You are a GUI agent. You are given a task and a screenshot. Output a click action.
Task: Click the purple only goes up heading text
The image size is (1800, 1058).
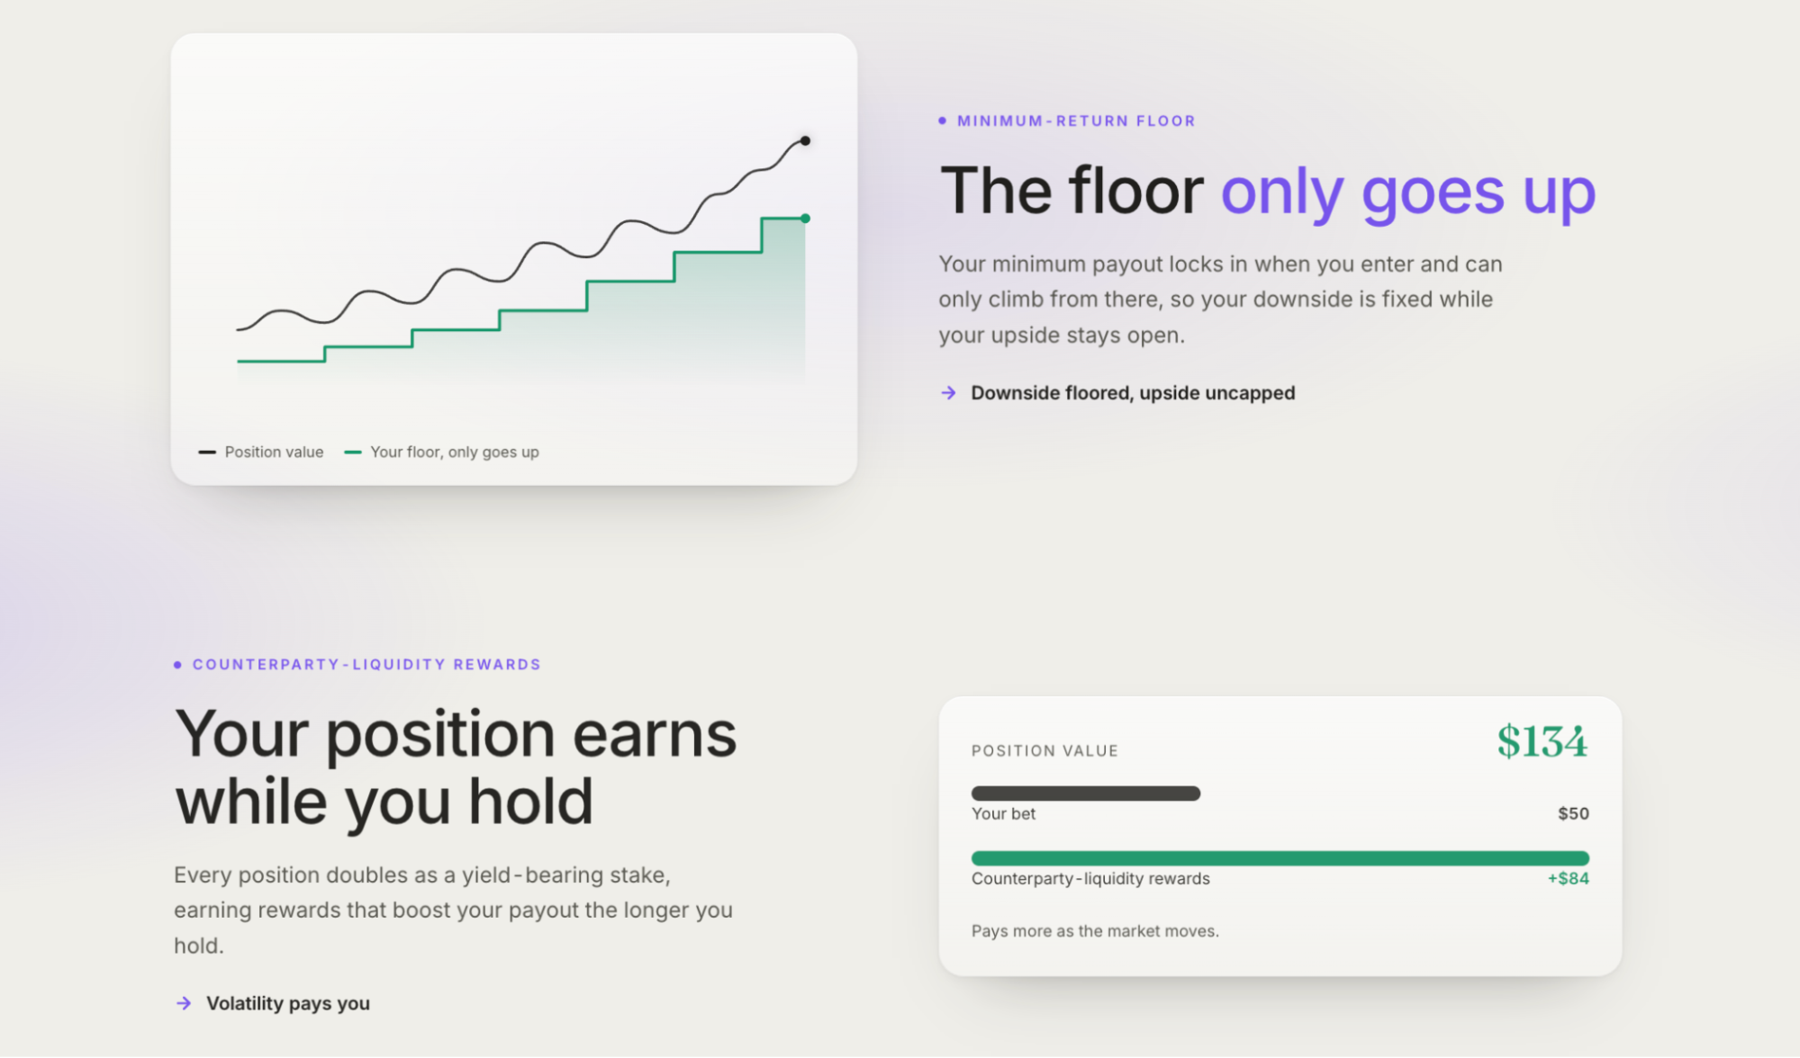click(1408, 193)
